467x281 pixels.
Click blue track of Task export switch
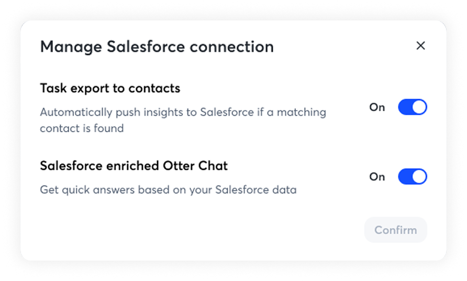coord(405,107)
